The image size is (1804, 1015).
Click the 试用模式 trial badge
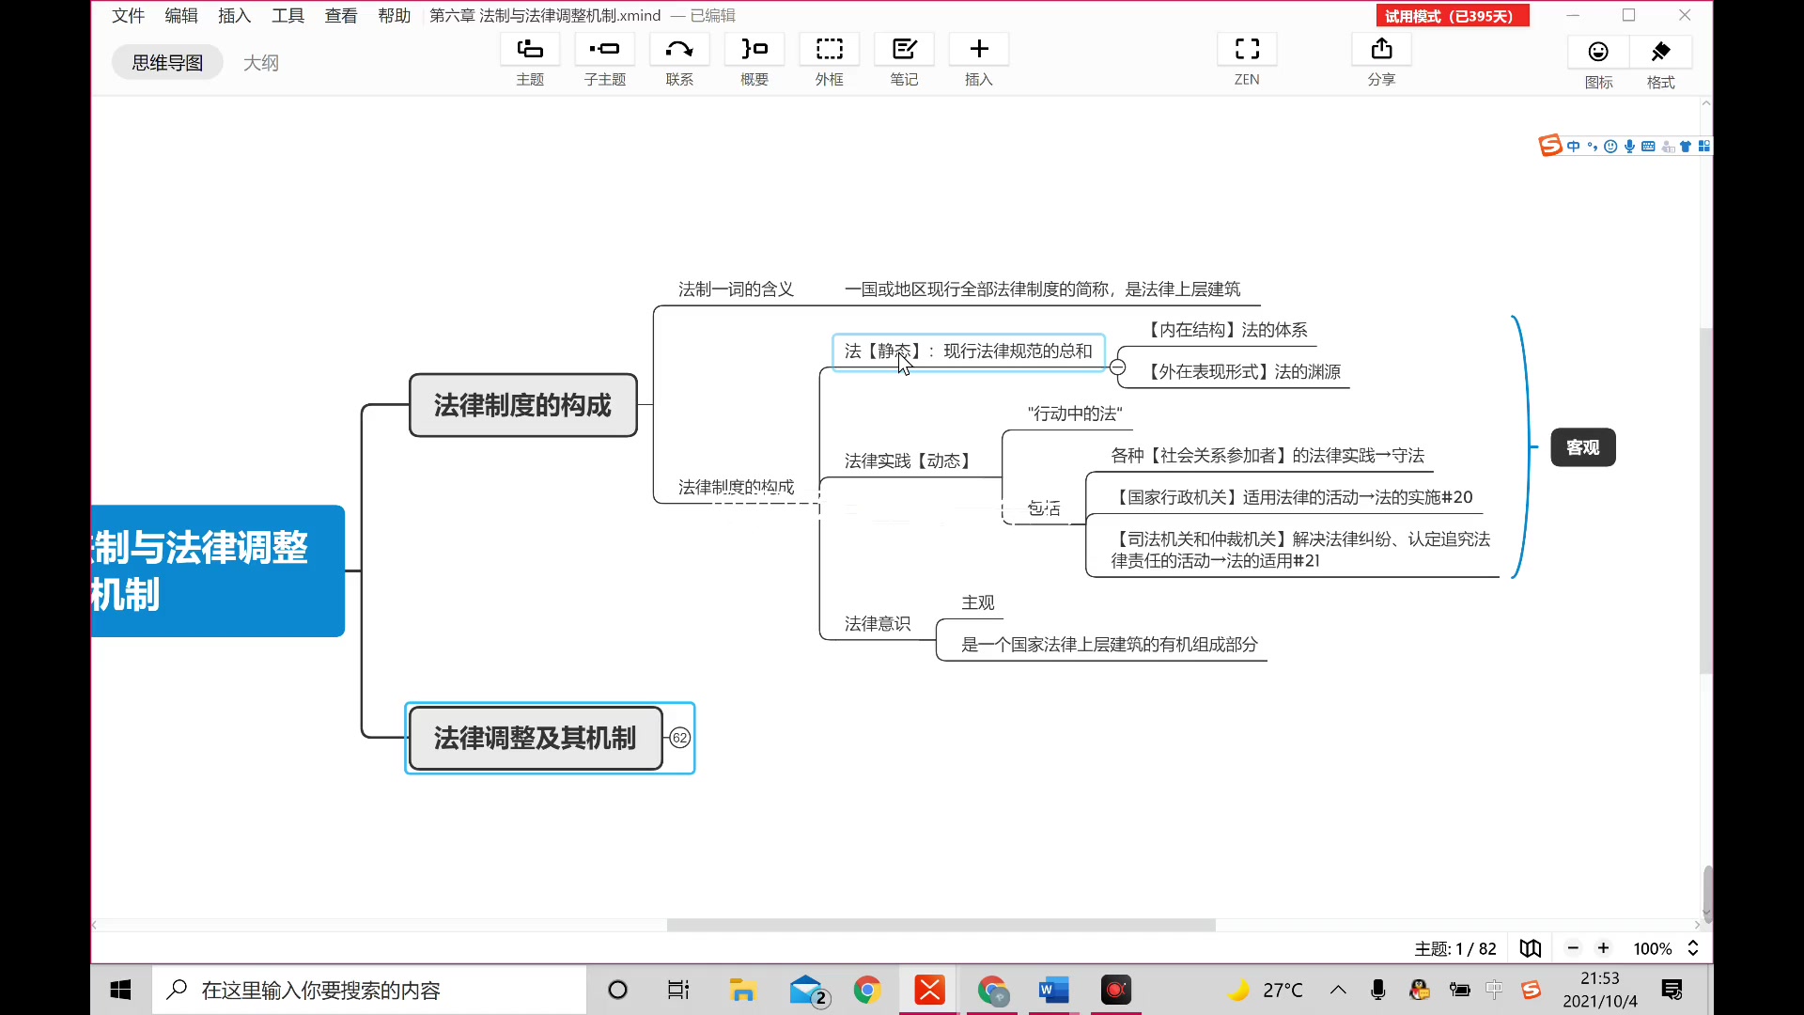[1453, 16]
